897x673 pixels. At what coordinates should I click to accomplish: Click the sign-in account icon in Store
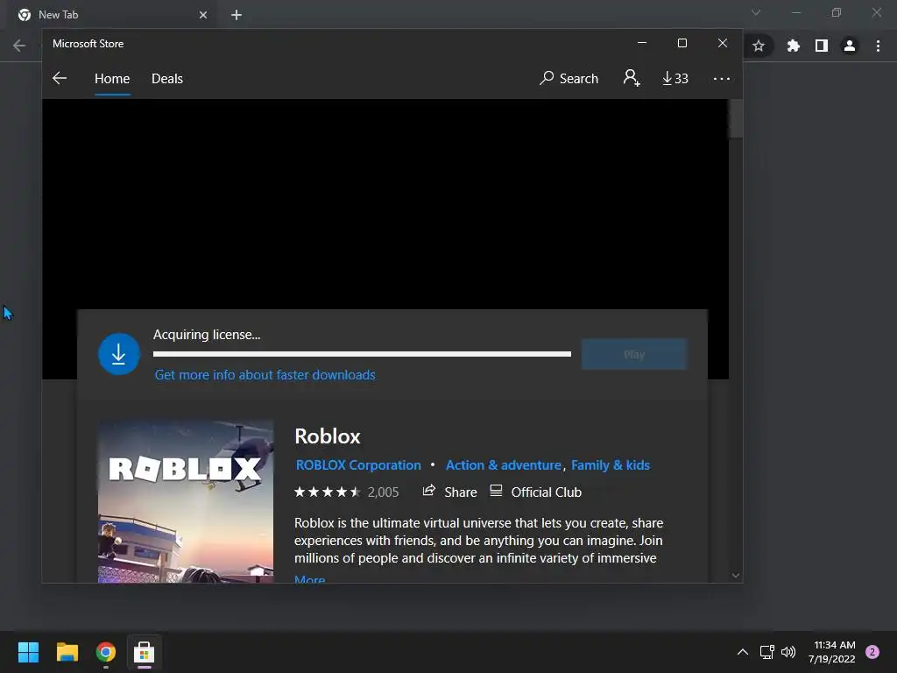pos(632,78)
